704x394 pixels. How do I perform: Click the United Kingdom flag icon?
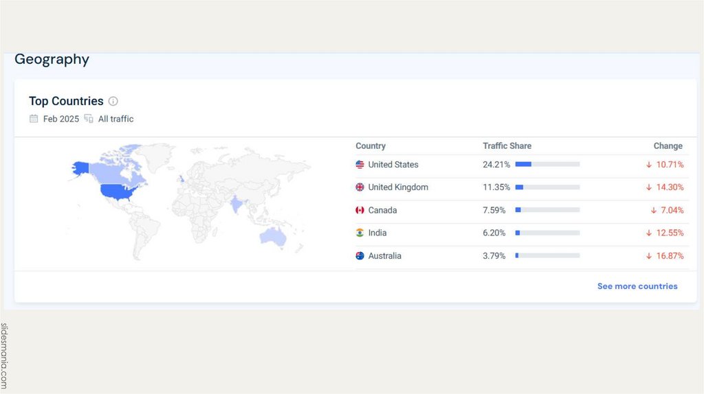pos(360,187)
